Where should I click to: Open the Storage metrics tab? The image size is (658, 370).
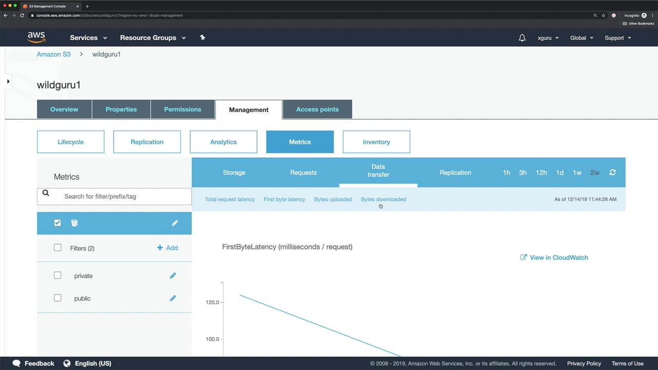click(234, 173)
